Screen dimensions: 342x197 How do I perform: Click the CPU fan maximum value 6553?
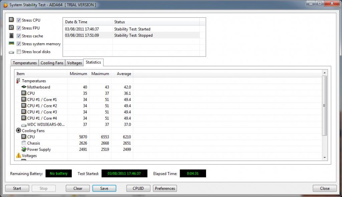(x=105, y=137)
